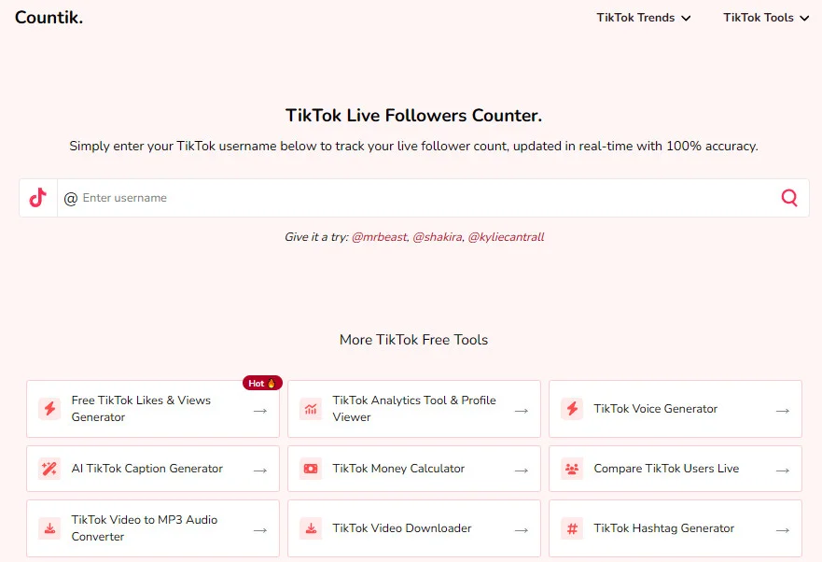The image size is (822, 562).
Task: Click magic wand icon on AI Caption Generator card
Action: [x=49, y=468]
